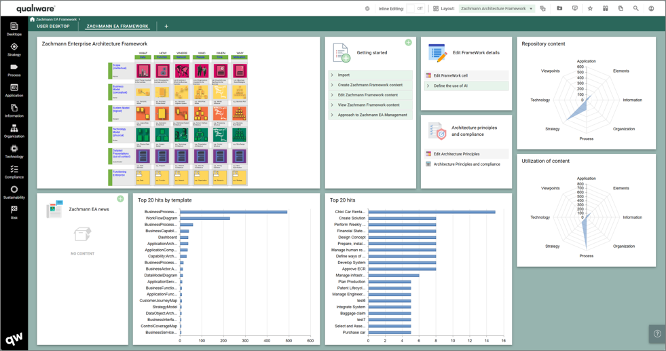Open the Layout dropdown
Screen dimensions: 666x351
[496, 9]
